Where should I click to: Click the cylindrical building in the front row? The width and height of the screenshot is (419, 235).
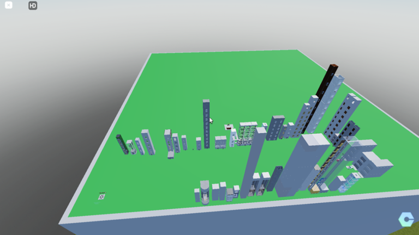(205, 192)
